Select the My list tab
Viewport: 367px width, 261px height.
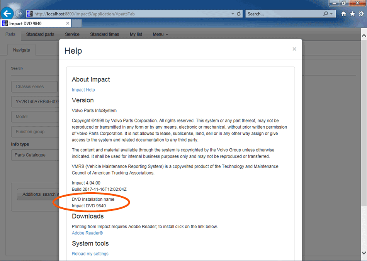[x=136, y=34]
